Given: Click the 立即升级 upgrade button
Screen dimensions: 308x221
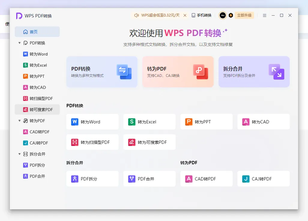Looking at the screenshot, I should tap(244, 15).
